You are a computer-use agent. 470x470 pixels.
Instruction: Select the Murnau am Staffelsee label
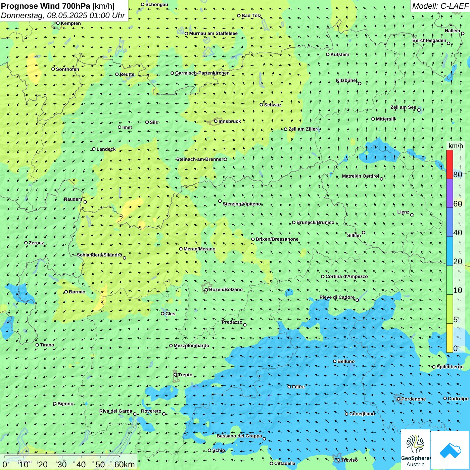[213, 33]
